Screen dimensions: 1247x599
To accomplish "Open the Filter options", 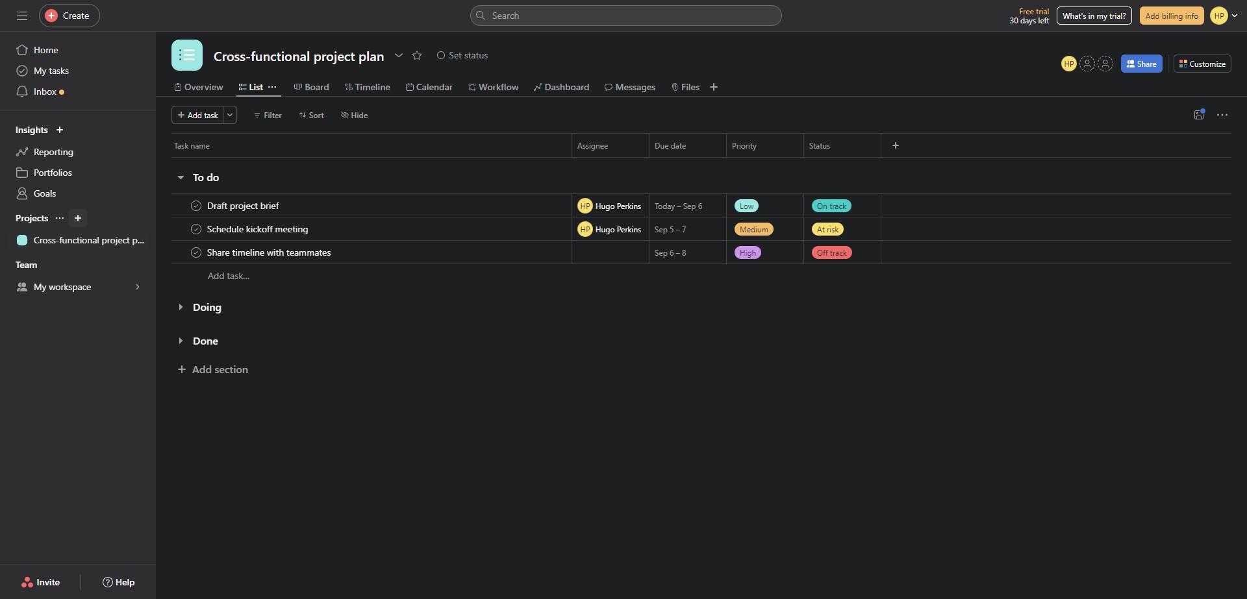I will [x=268, y=115].
